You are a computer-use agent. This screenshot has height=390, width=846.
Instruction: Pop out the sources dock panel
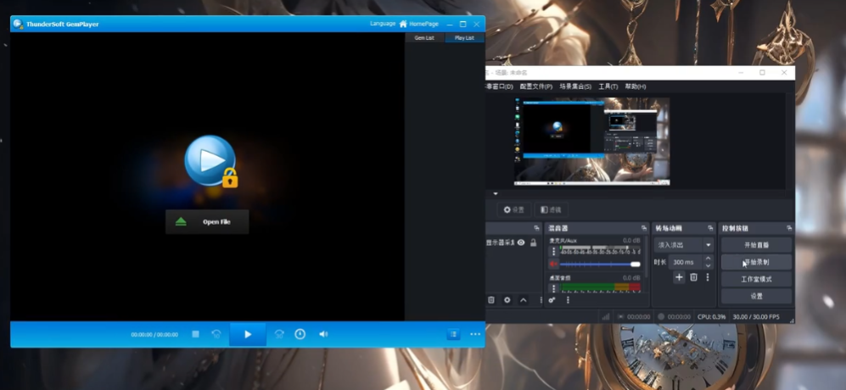[x=536, y=228]
